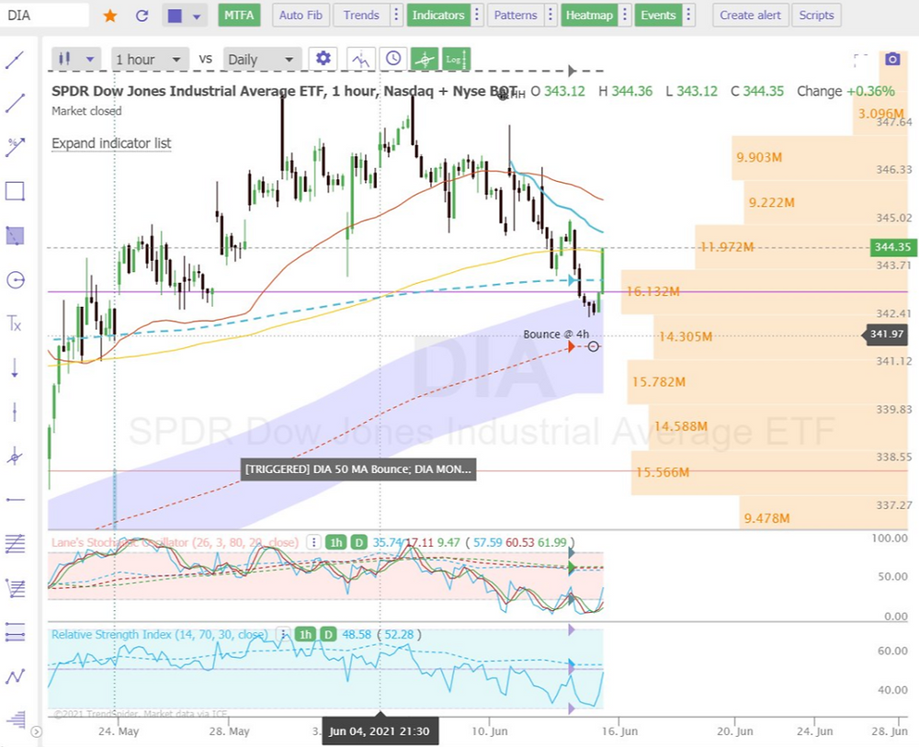Select the ray line drawing tool
Image resolution: width=919 pixels, height=747 pixels.
[x=15, y=103]
